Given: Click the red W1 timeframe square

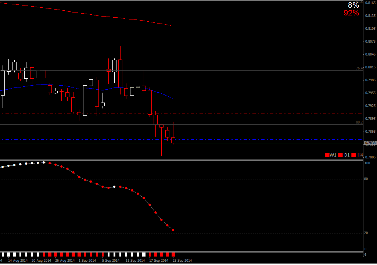Looking at the screenshot, I should (x=327, y=155).
